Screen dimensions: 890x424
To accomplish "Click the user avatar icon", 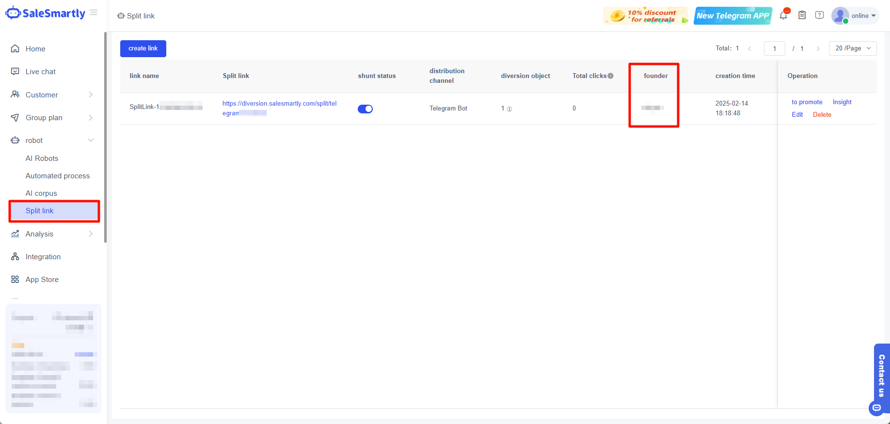I will coord(840,16).
